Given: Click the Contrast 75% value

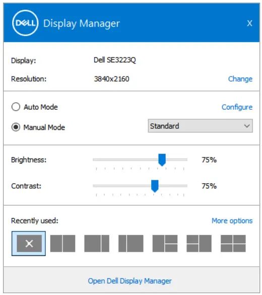Looking at the screenshot, I should coord(209,186).
